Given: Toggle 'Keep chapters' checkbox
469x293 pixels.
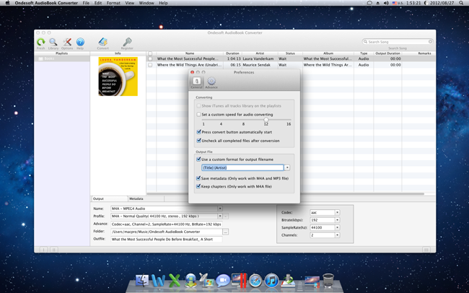Looking at the screenshot, I should pos(199,186).
